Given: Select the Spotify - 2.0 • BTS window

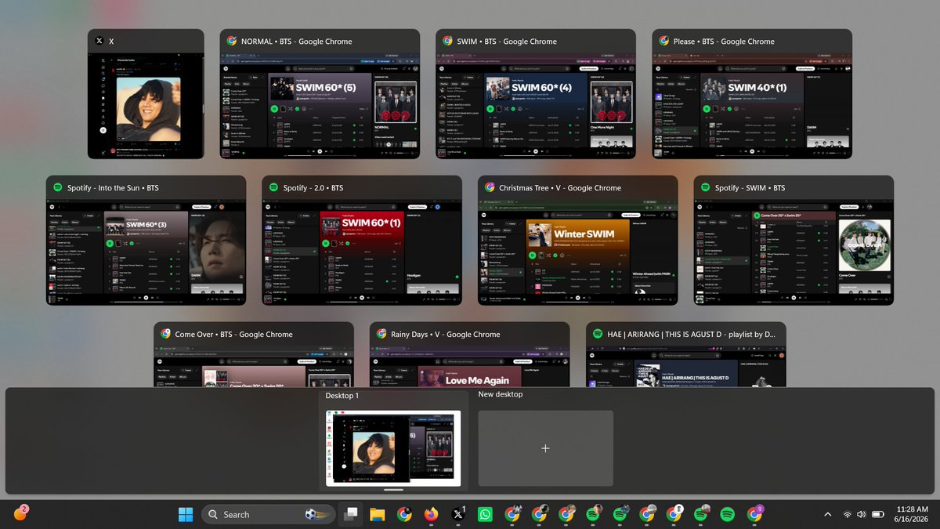Looking at the screenshot, I should tap(362, 240).
